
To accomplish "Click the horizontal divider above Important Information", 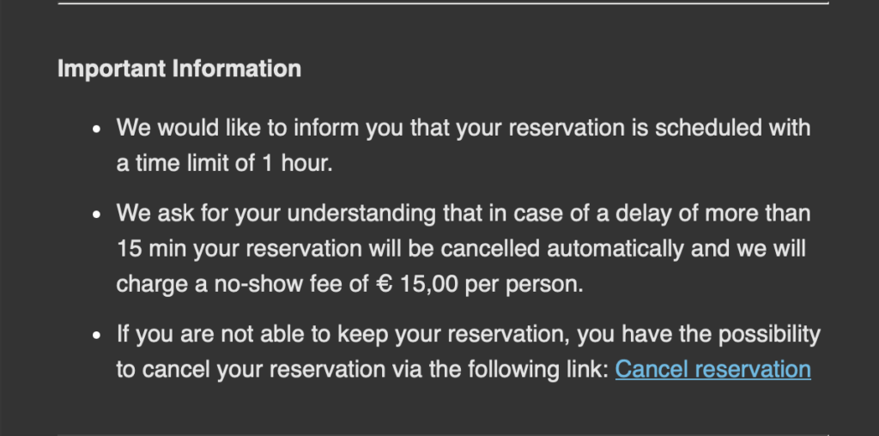I will [443, 3].
